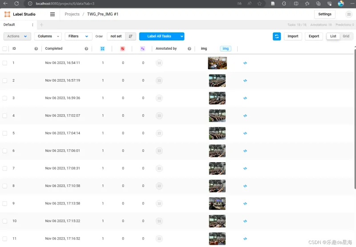Click the predictions column header icon
356x247 pixels.
pyautogui.click(x=143, y=49)
